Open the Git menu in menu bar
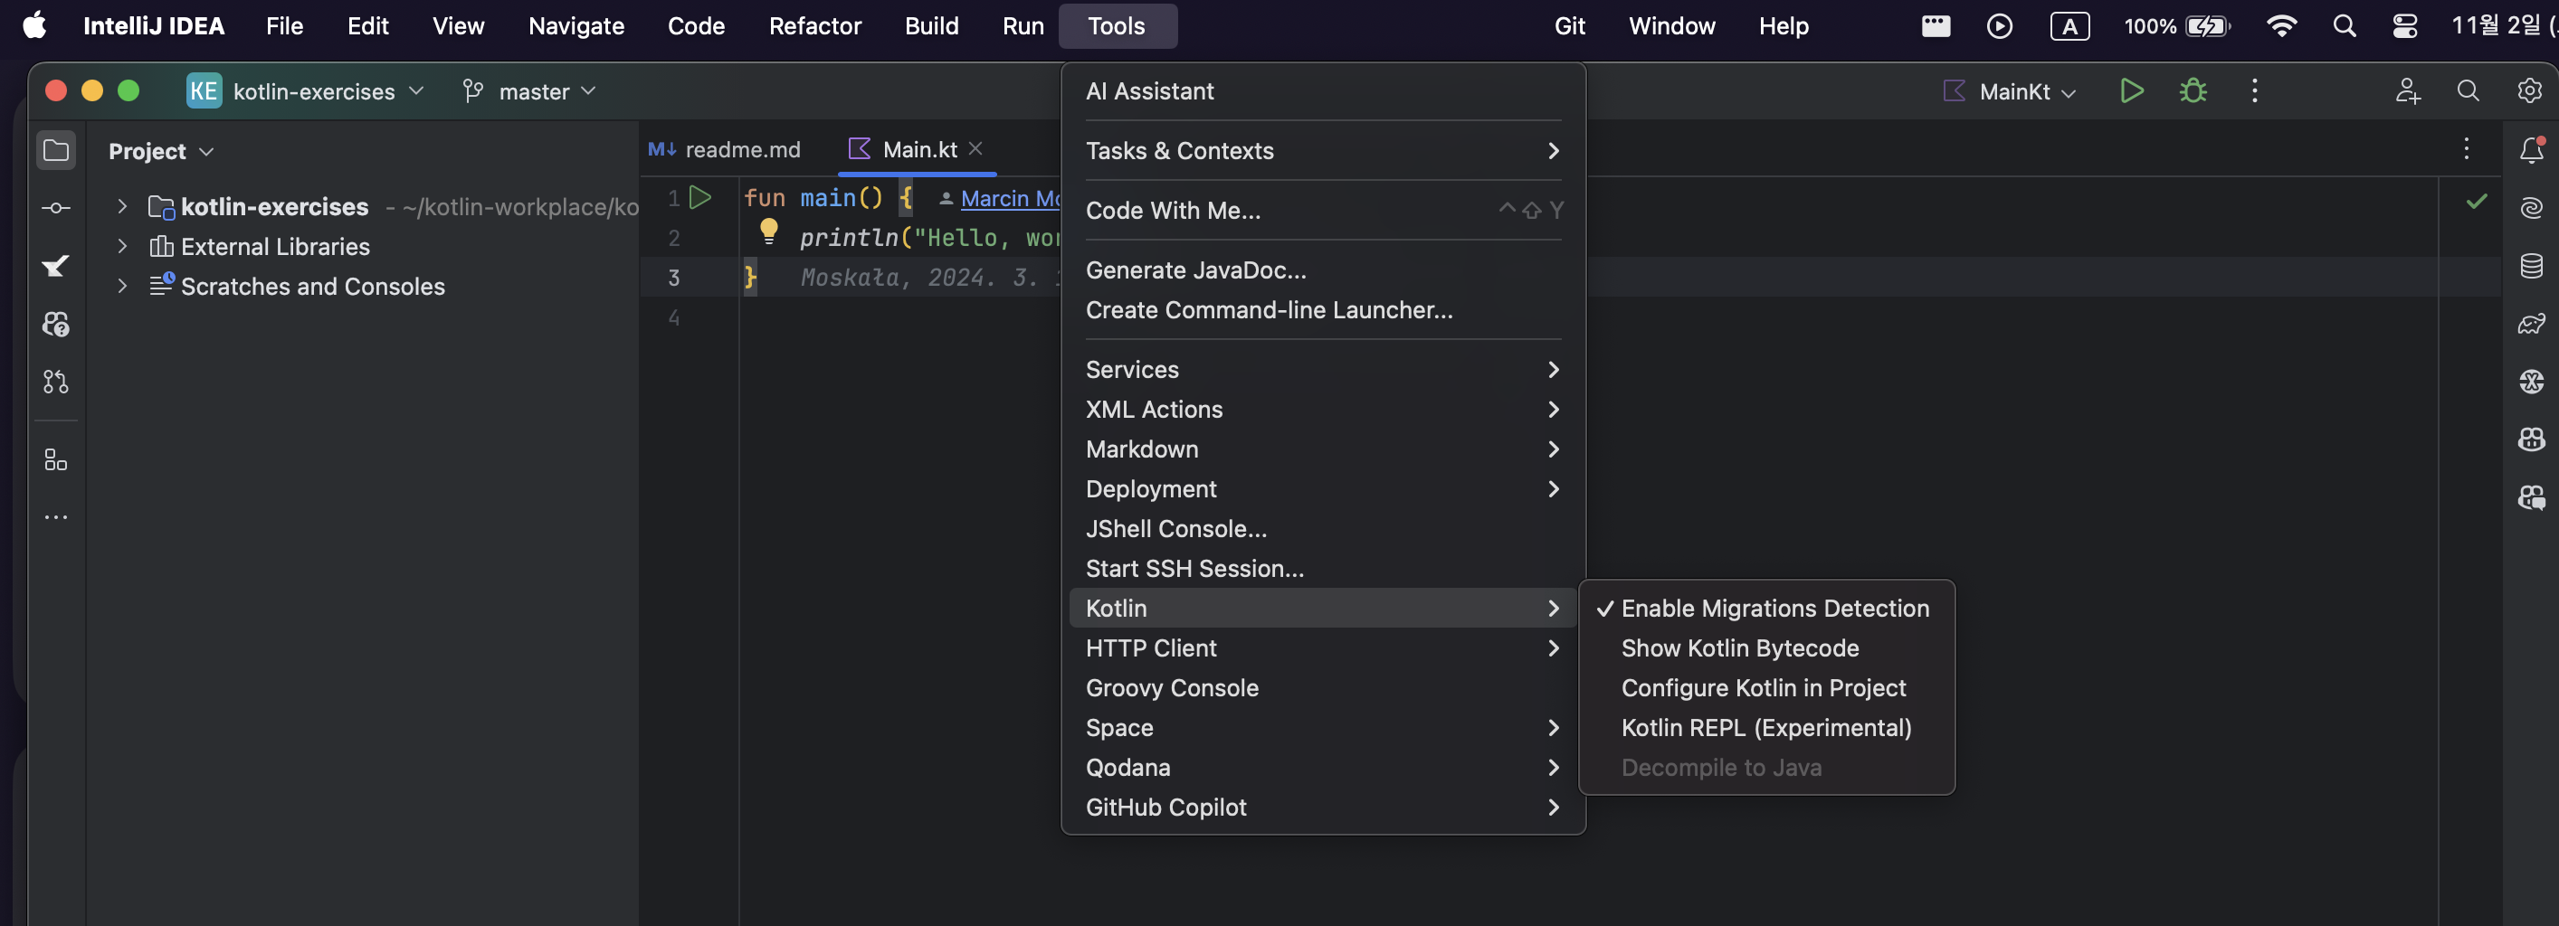 pyautogui.click(x=1570, y=26)
